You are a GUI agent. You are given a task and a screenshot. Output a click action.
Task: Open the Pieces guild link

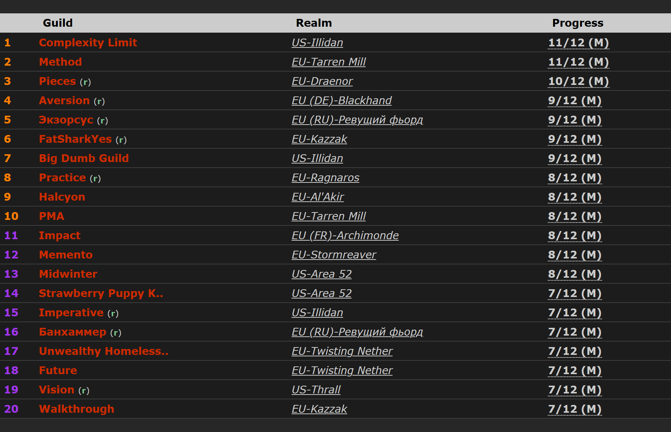(x=57, y=81)
